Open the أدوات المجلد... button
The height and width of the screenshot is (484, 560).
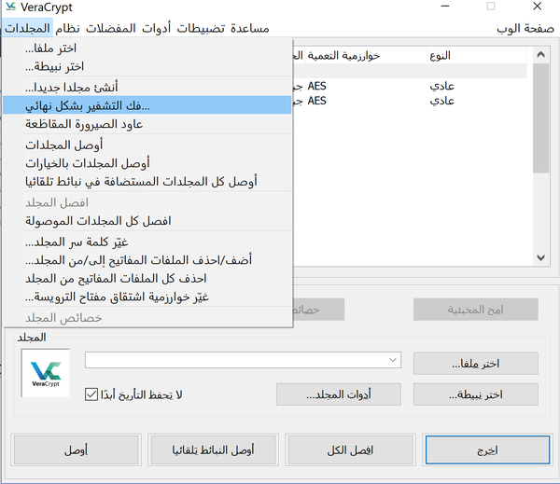point(339,394)
